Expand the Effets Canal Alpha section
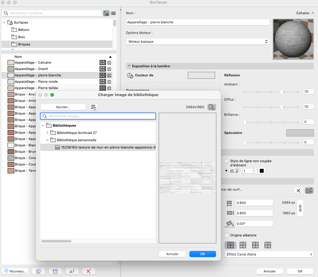The width and height of the screenshot is (318, 277). [269, 254]
